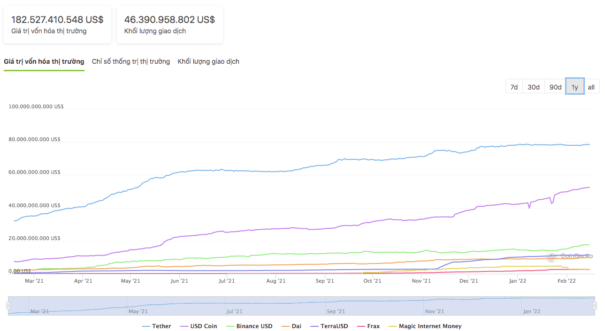
Task: Select the Binance USD legend color marker
Action: (x=231, y=326)
